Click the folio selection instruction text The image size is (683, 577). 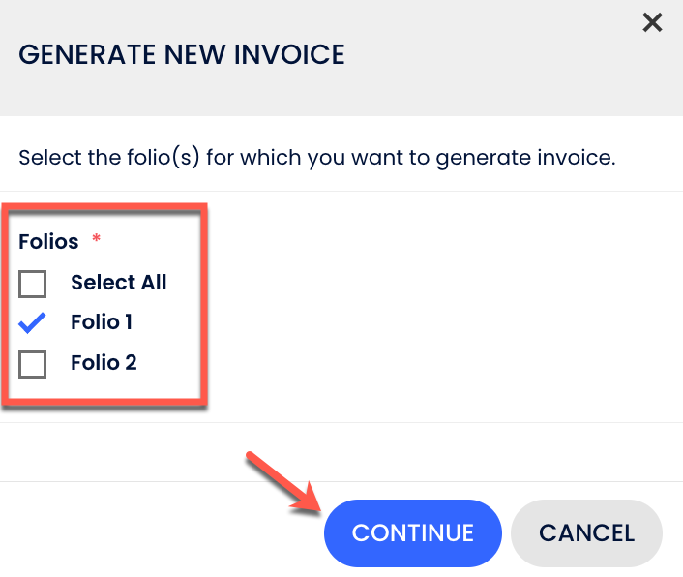pyautogui.click(x=317, y=157)
